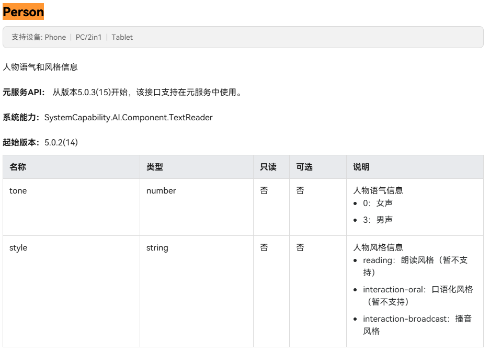Screen dimensions: 490x352
Task: Click the highlighted Person heading
Action: 23,12
